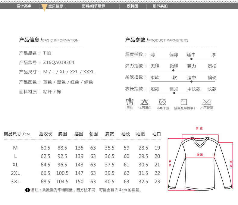
Task: Click the 短款 length option
Action: pyautogui.click(x=155, y=89)
